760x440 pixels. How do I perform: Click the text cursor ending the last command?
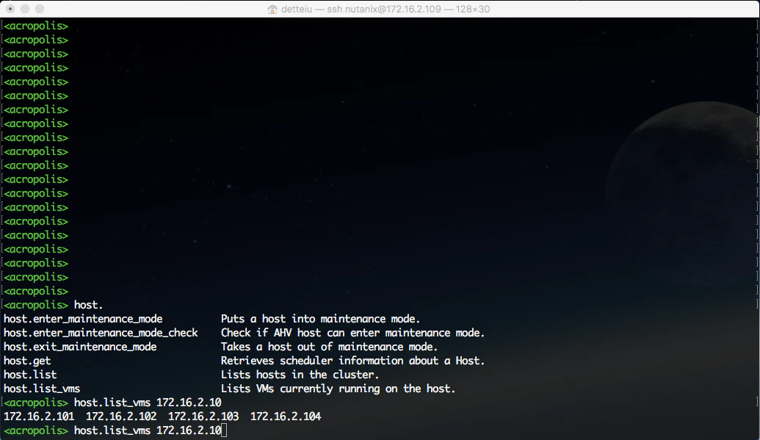pyautogui.click(x=224, y=430)
